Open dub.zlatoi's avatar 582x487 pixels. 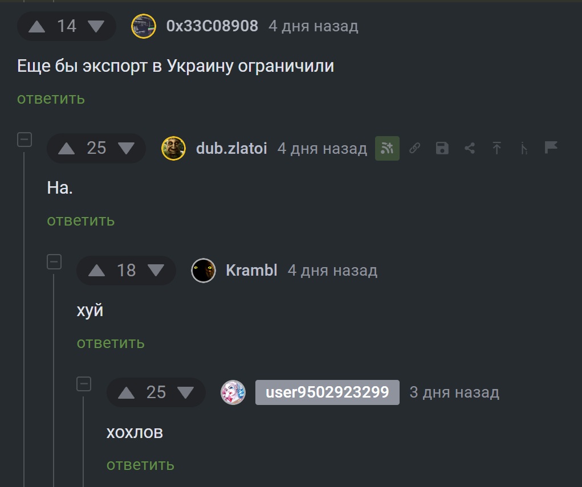pyautogui.click(x=173, y=148)
